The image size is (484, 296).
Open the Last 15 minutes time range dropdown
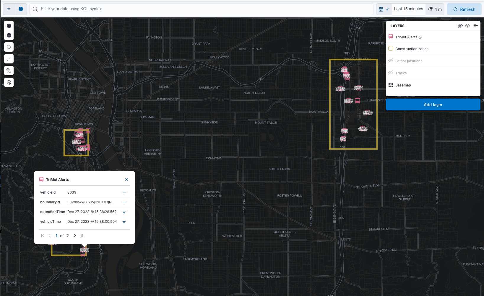[x=408, y=9]
